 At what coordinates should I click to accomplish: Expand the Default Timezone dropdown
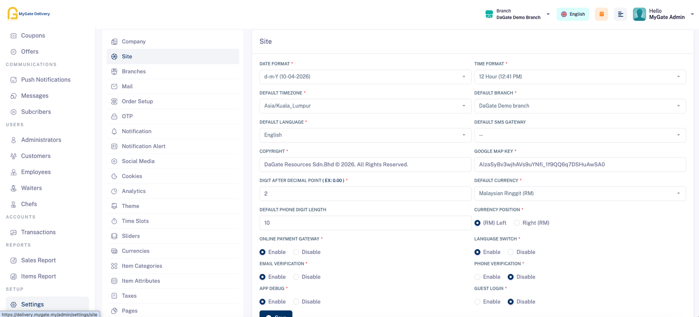365,106
